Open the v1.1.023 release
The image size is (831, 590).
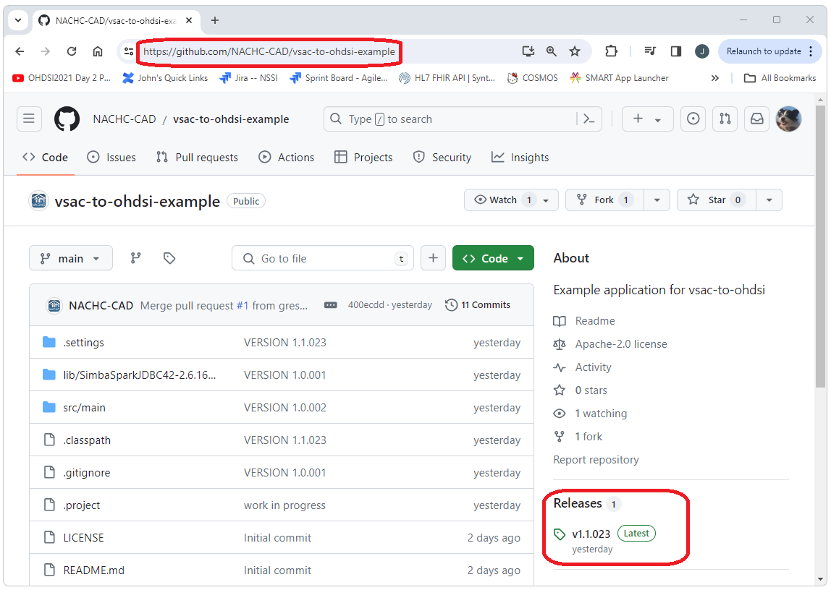[x=591, y=534]
